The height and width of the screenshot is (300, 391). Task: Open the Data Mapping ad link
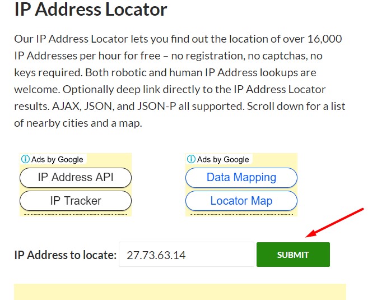click(x=241, y=177)
